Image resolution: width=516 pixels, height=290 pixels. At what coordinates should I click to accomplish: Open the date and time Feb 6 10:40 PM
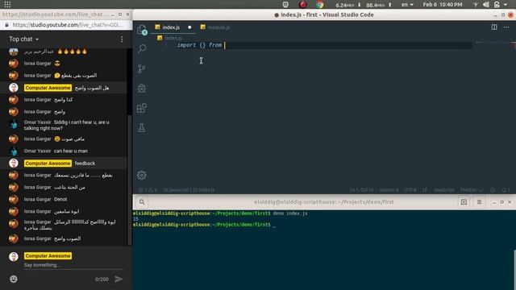coord(443,5)
